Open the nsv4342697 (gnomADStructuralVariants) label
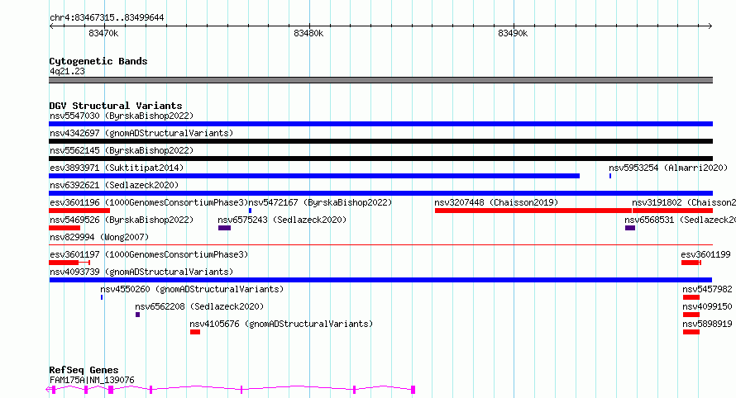The height and width of the screenshot is (398, 736). click(141, 133)
